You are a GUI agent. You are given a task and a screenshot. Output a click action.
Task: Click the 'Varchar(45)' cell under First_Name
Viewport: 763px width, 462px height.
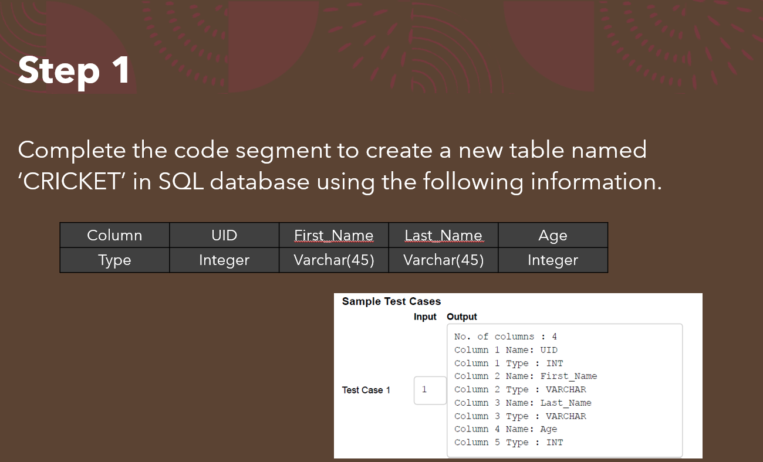(333, 260)
